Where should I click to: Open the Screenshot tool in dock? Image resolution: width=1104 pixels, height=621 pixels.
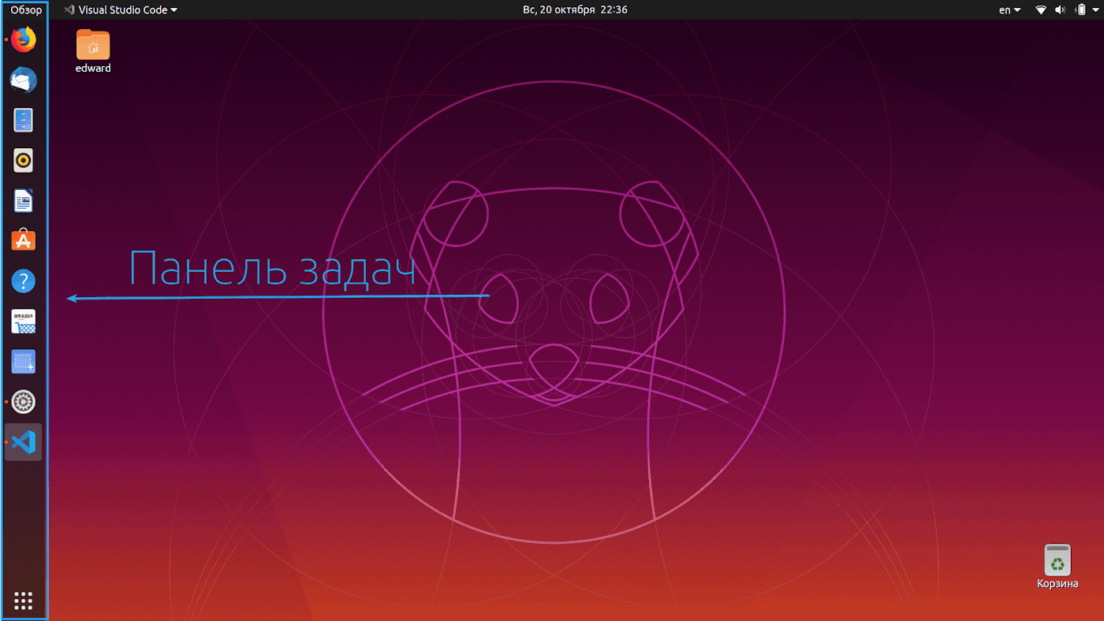pos(24,362)
